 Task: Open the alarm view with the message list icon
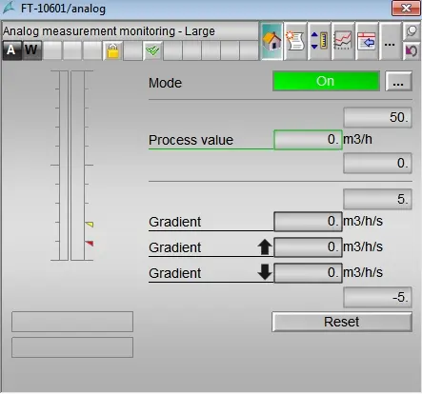295,41
